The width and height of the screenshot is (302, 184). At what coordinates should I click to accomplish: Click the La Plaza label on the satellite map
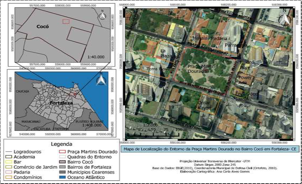click(x=166, y=53)
